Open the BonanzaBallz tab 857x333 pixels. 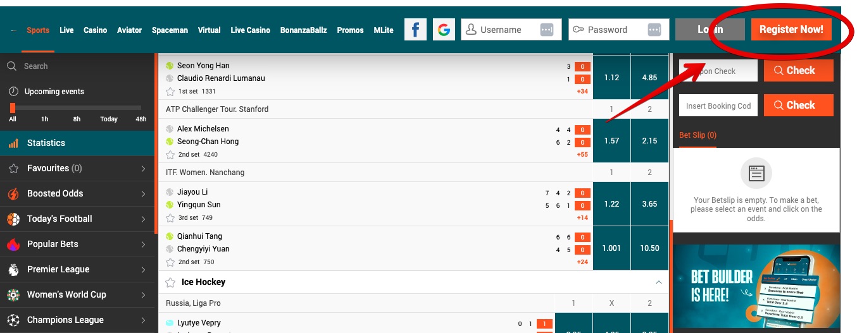click(x=304, y=30)
